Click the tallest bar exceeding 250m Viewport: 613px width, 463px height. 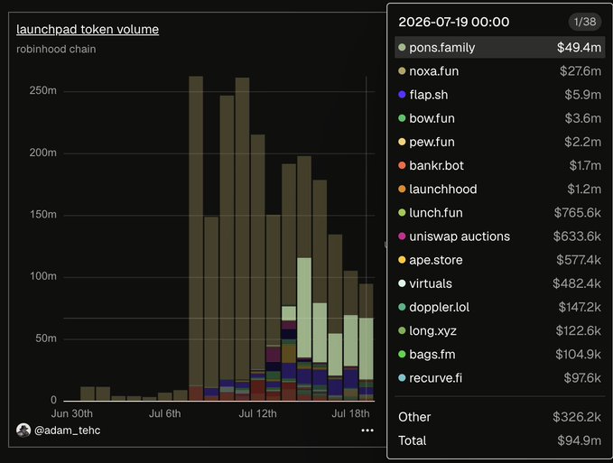[x=196, y=238]
